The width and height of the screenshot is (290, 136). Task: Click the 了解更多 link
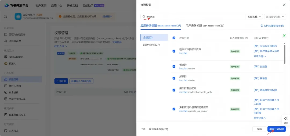click(x=117, y=42)
